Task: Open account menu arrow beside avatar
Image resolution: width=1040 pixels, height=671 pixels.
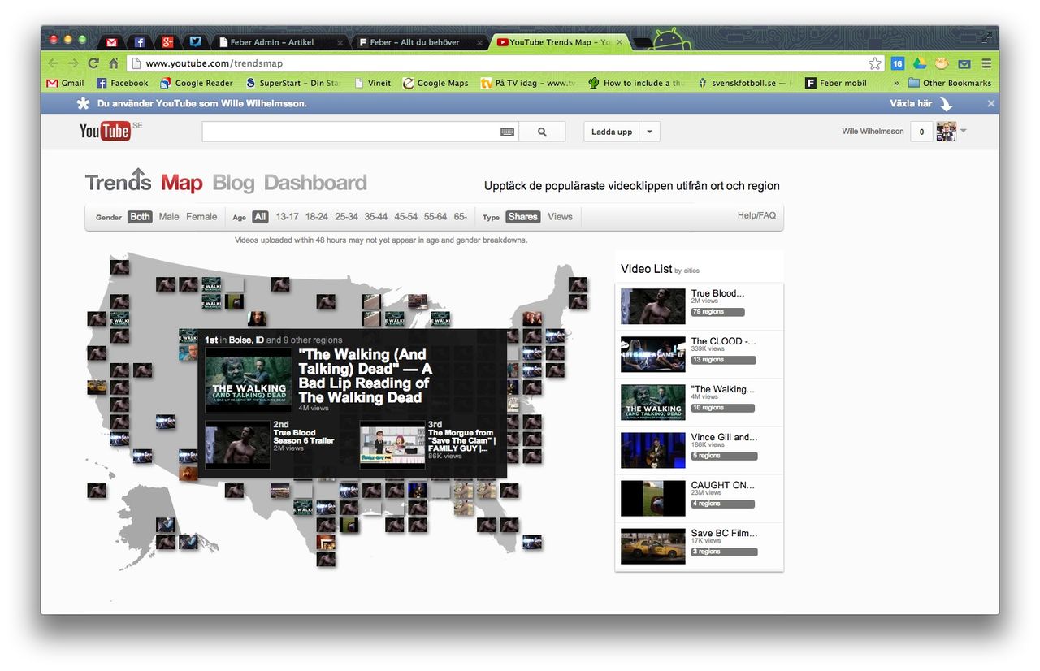Action: click(964, 131)
